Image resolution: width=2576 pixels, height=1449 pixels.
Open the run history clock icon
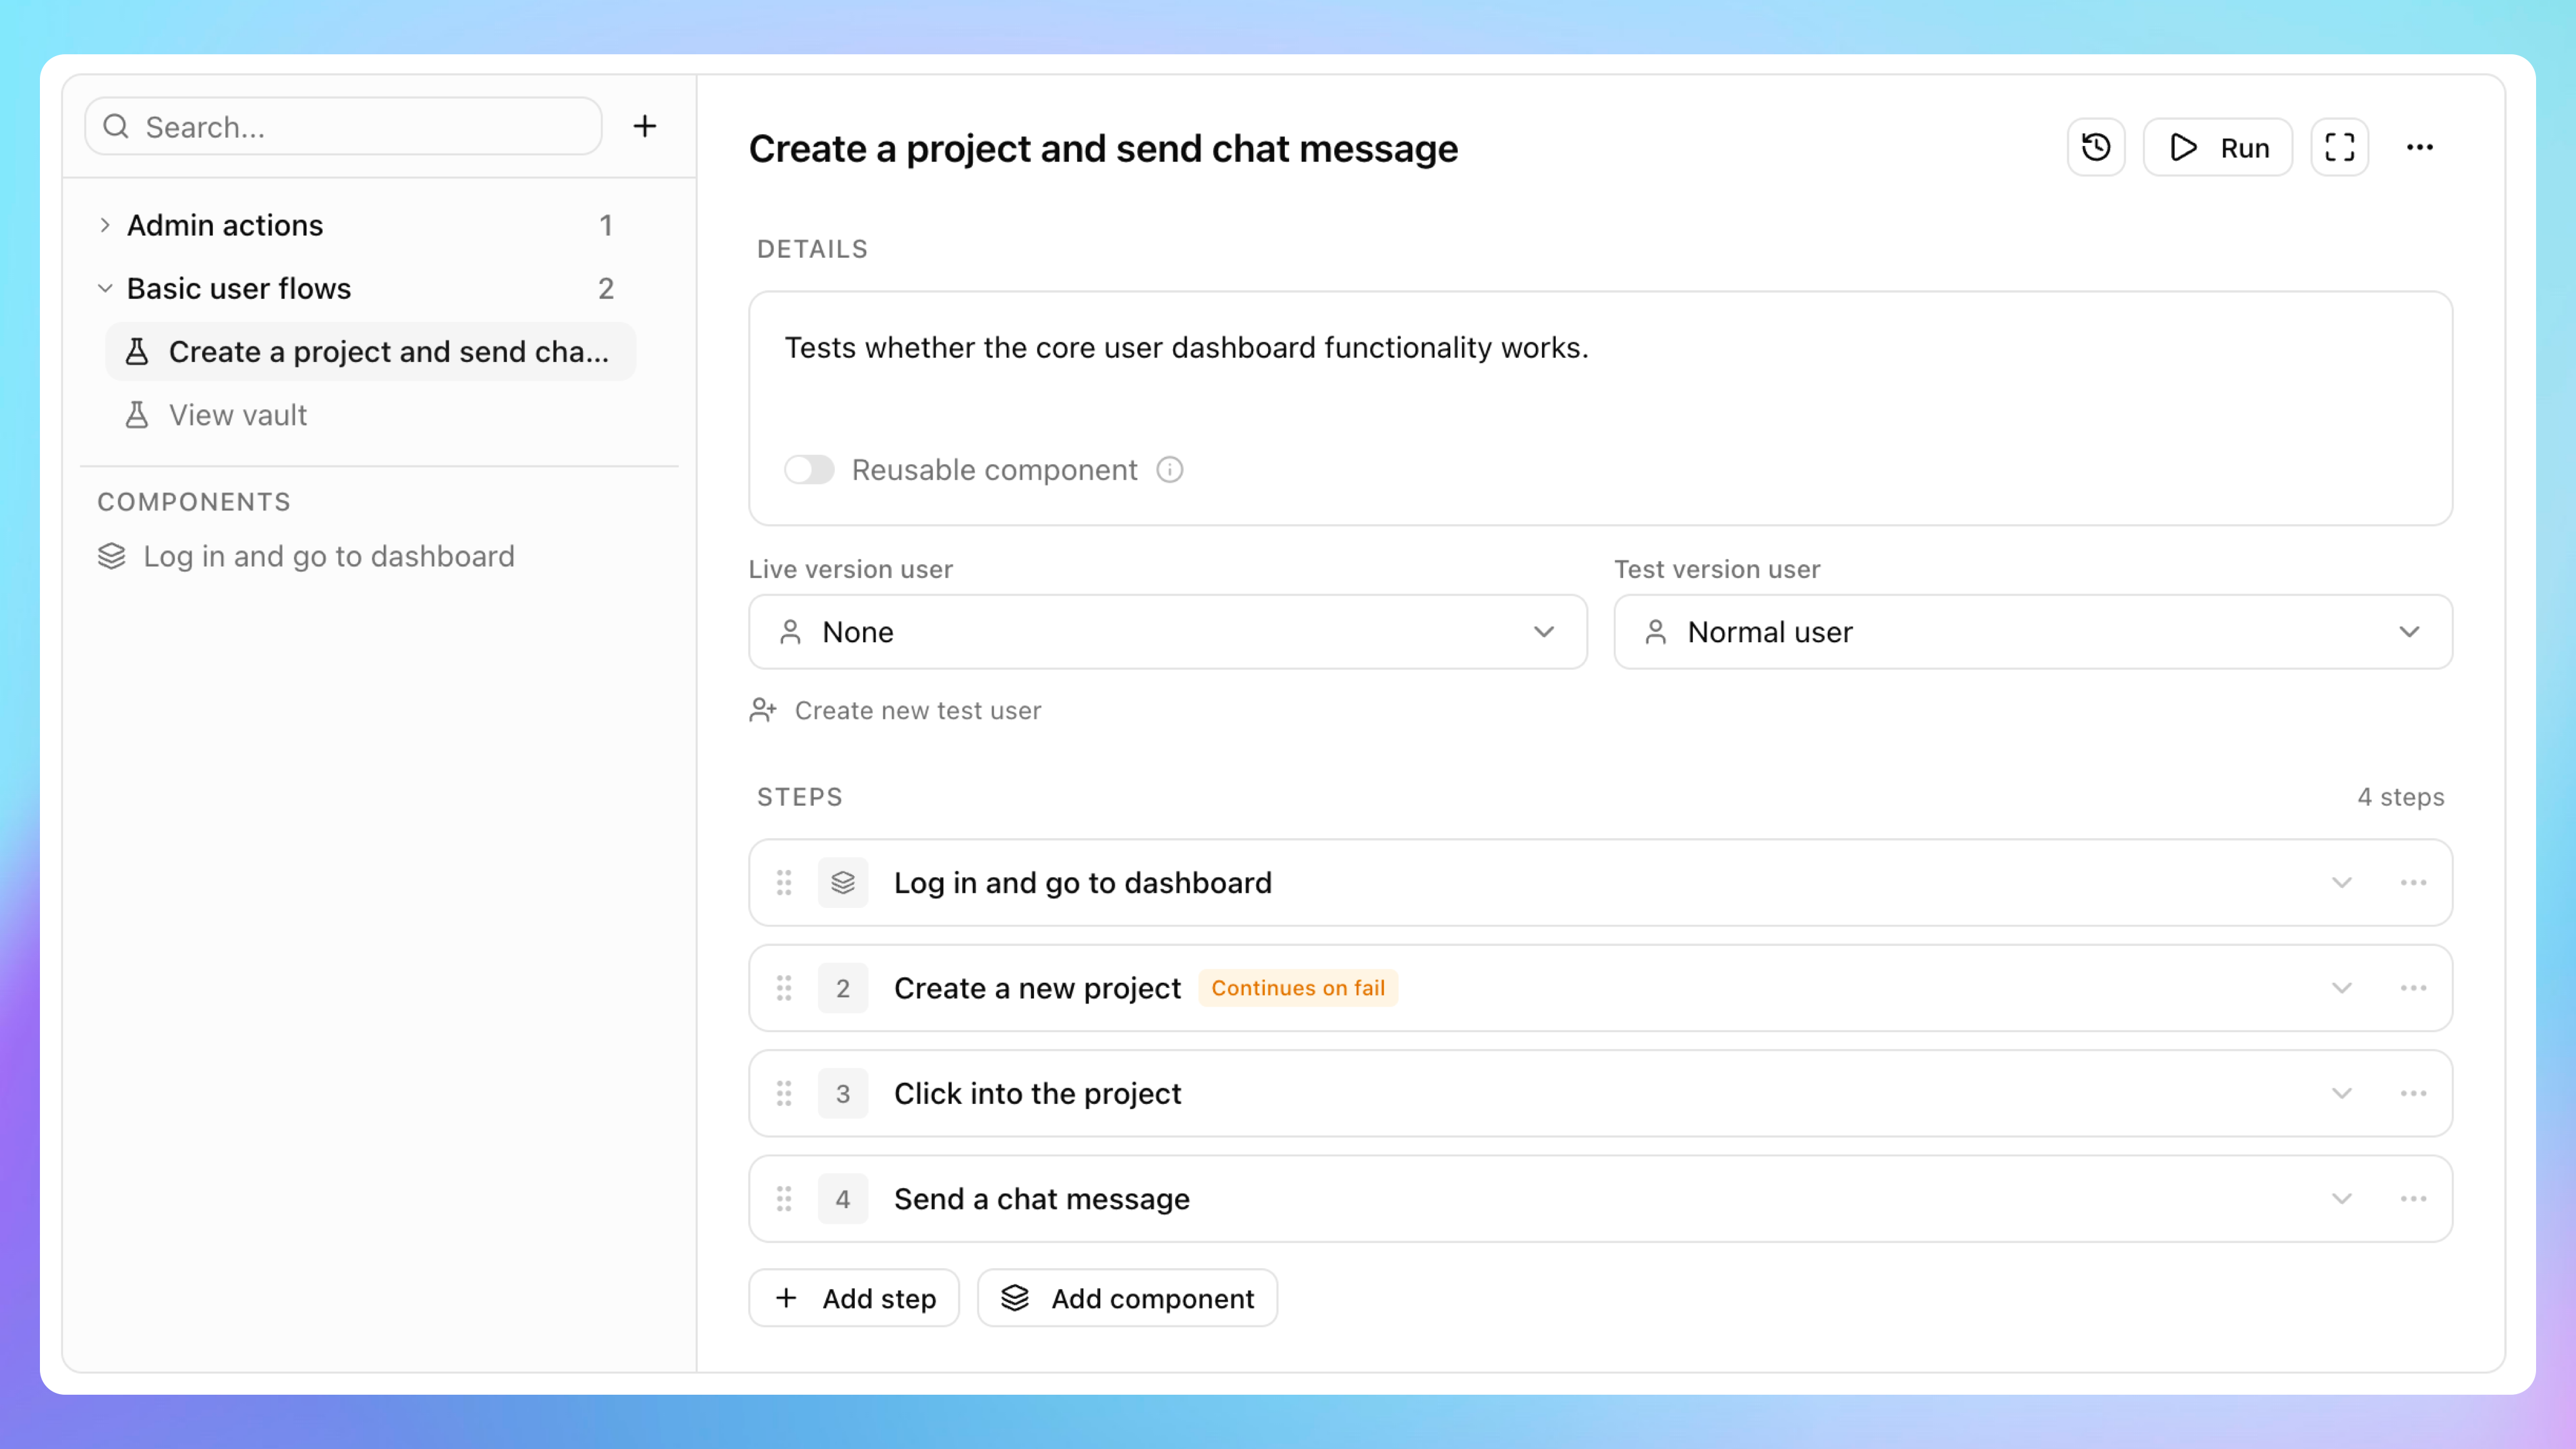tap(2095, 148)
